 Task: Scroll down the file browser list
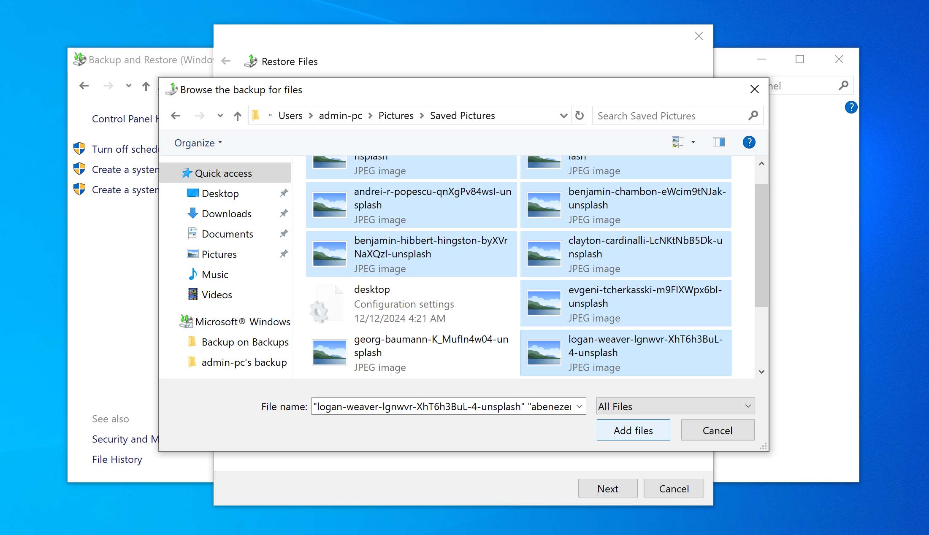coord(761,372)
